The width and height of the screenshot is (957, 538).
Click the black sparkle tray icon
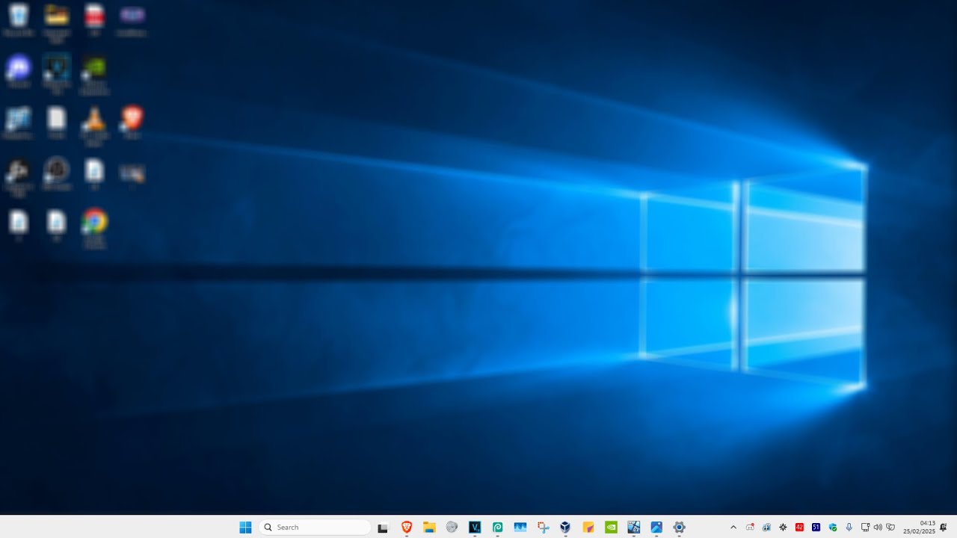click(783, 528)
